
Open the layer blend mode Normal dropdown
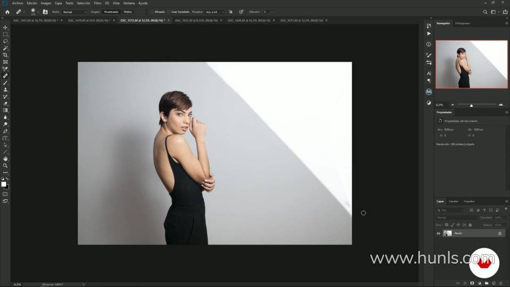click(x=457, y=217)
